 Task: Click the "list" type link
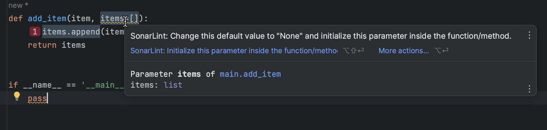tap(173, 85)
